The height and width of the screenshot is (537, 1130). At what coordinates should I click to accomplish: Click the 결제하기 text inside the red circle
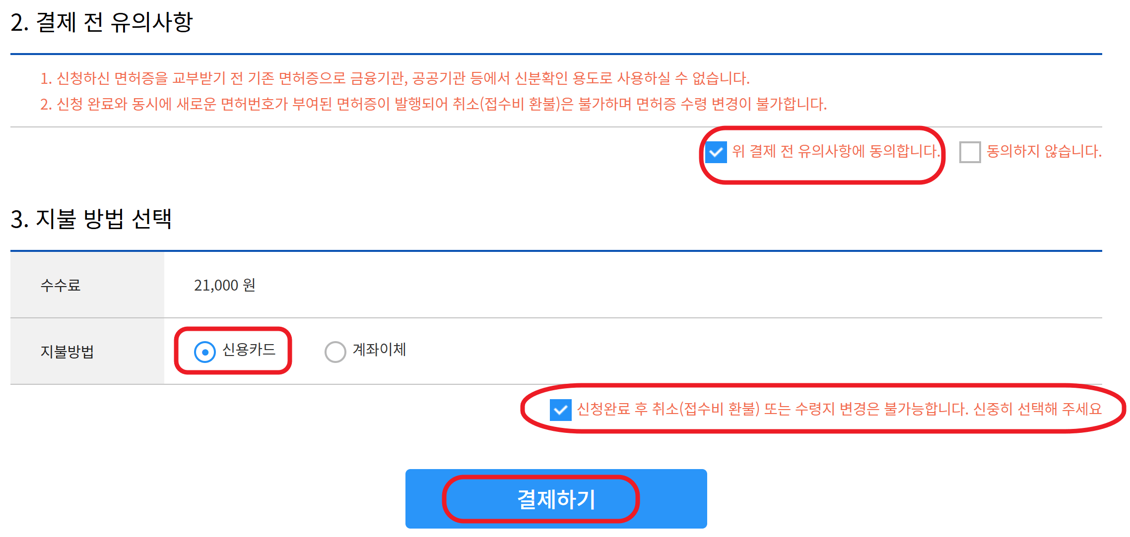pos(556,498)
